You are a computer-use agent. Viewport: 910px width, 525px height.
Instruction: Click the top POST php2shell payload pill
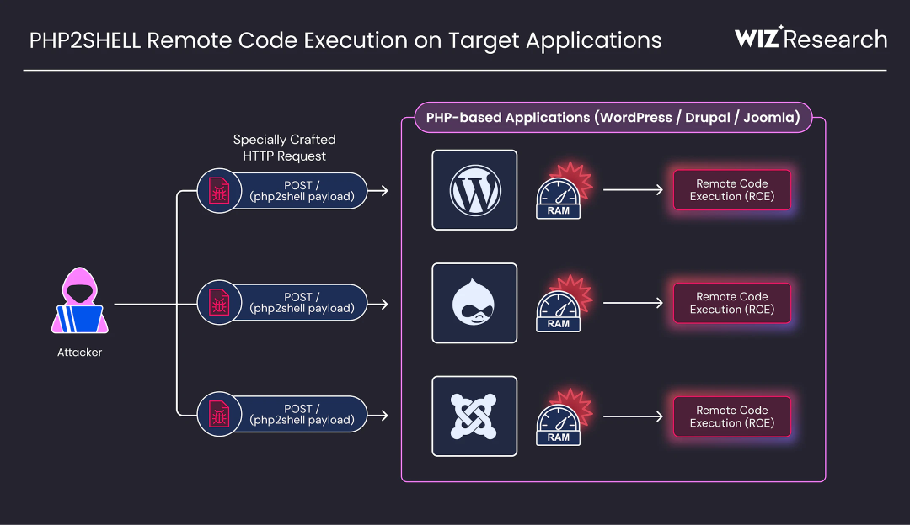click(x=282, y=191)
